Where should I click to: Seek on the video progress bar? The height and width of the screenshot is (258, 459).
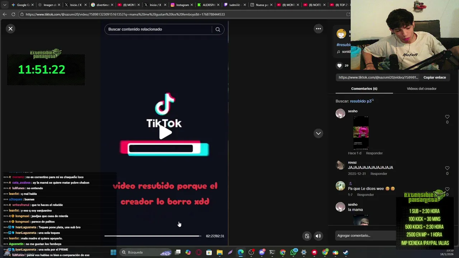pyautogui.click(x=153, y=236)
